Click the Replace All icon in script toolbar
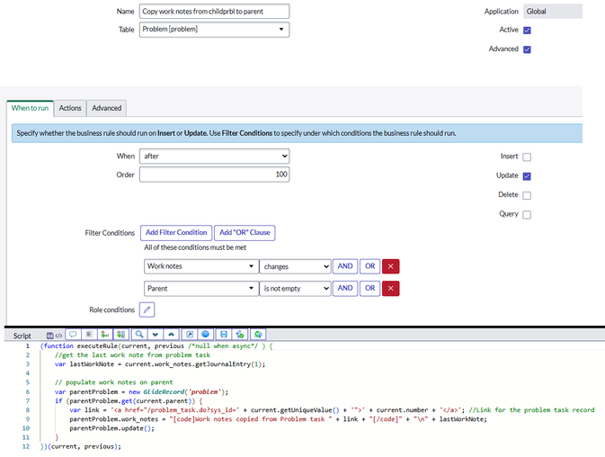 pos(121,335)
